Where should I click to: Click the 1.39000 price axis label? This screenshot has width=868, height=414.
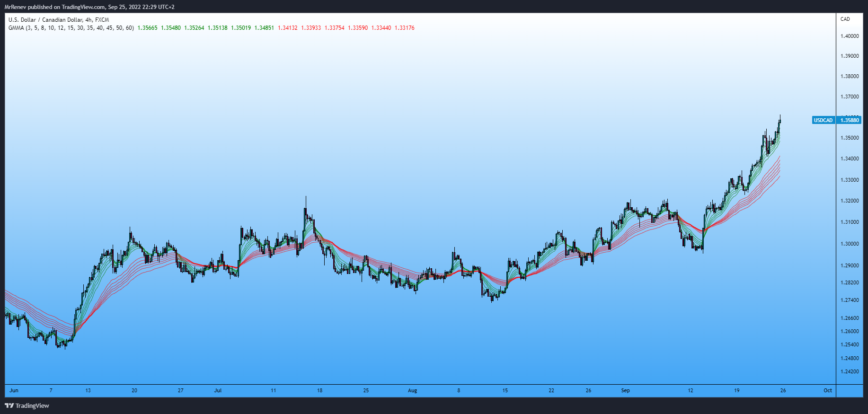(x=850, y=56)
